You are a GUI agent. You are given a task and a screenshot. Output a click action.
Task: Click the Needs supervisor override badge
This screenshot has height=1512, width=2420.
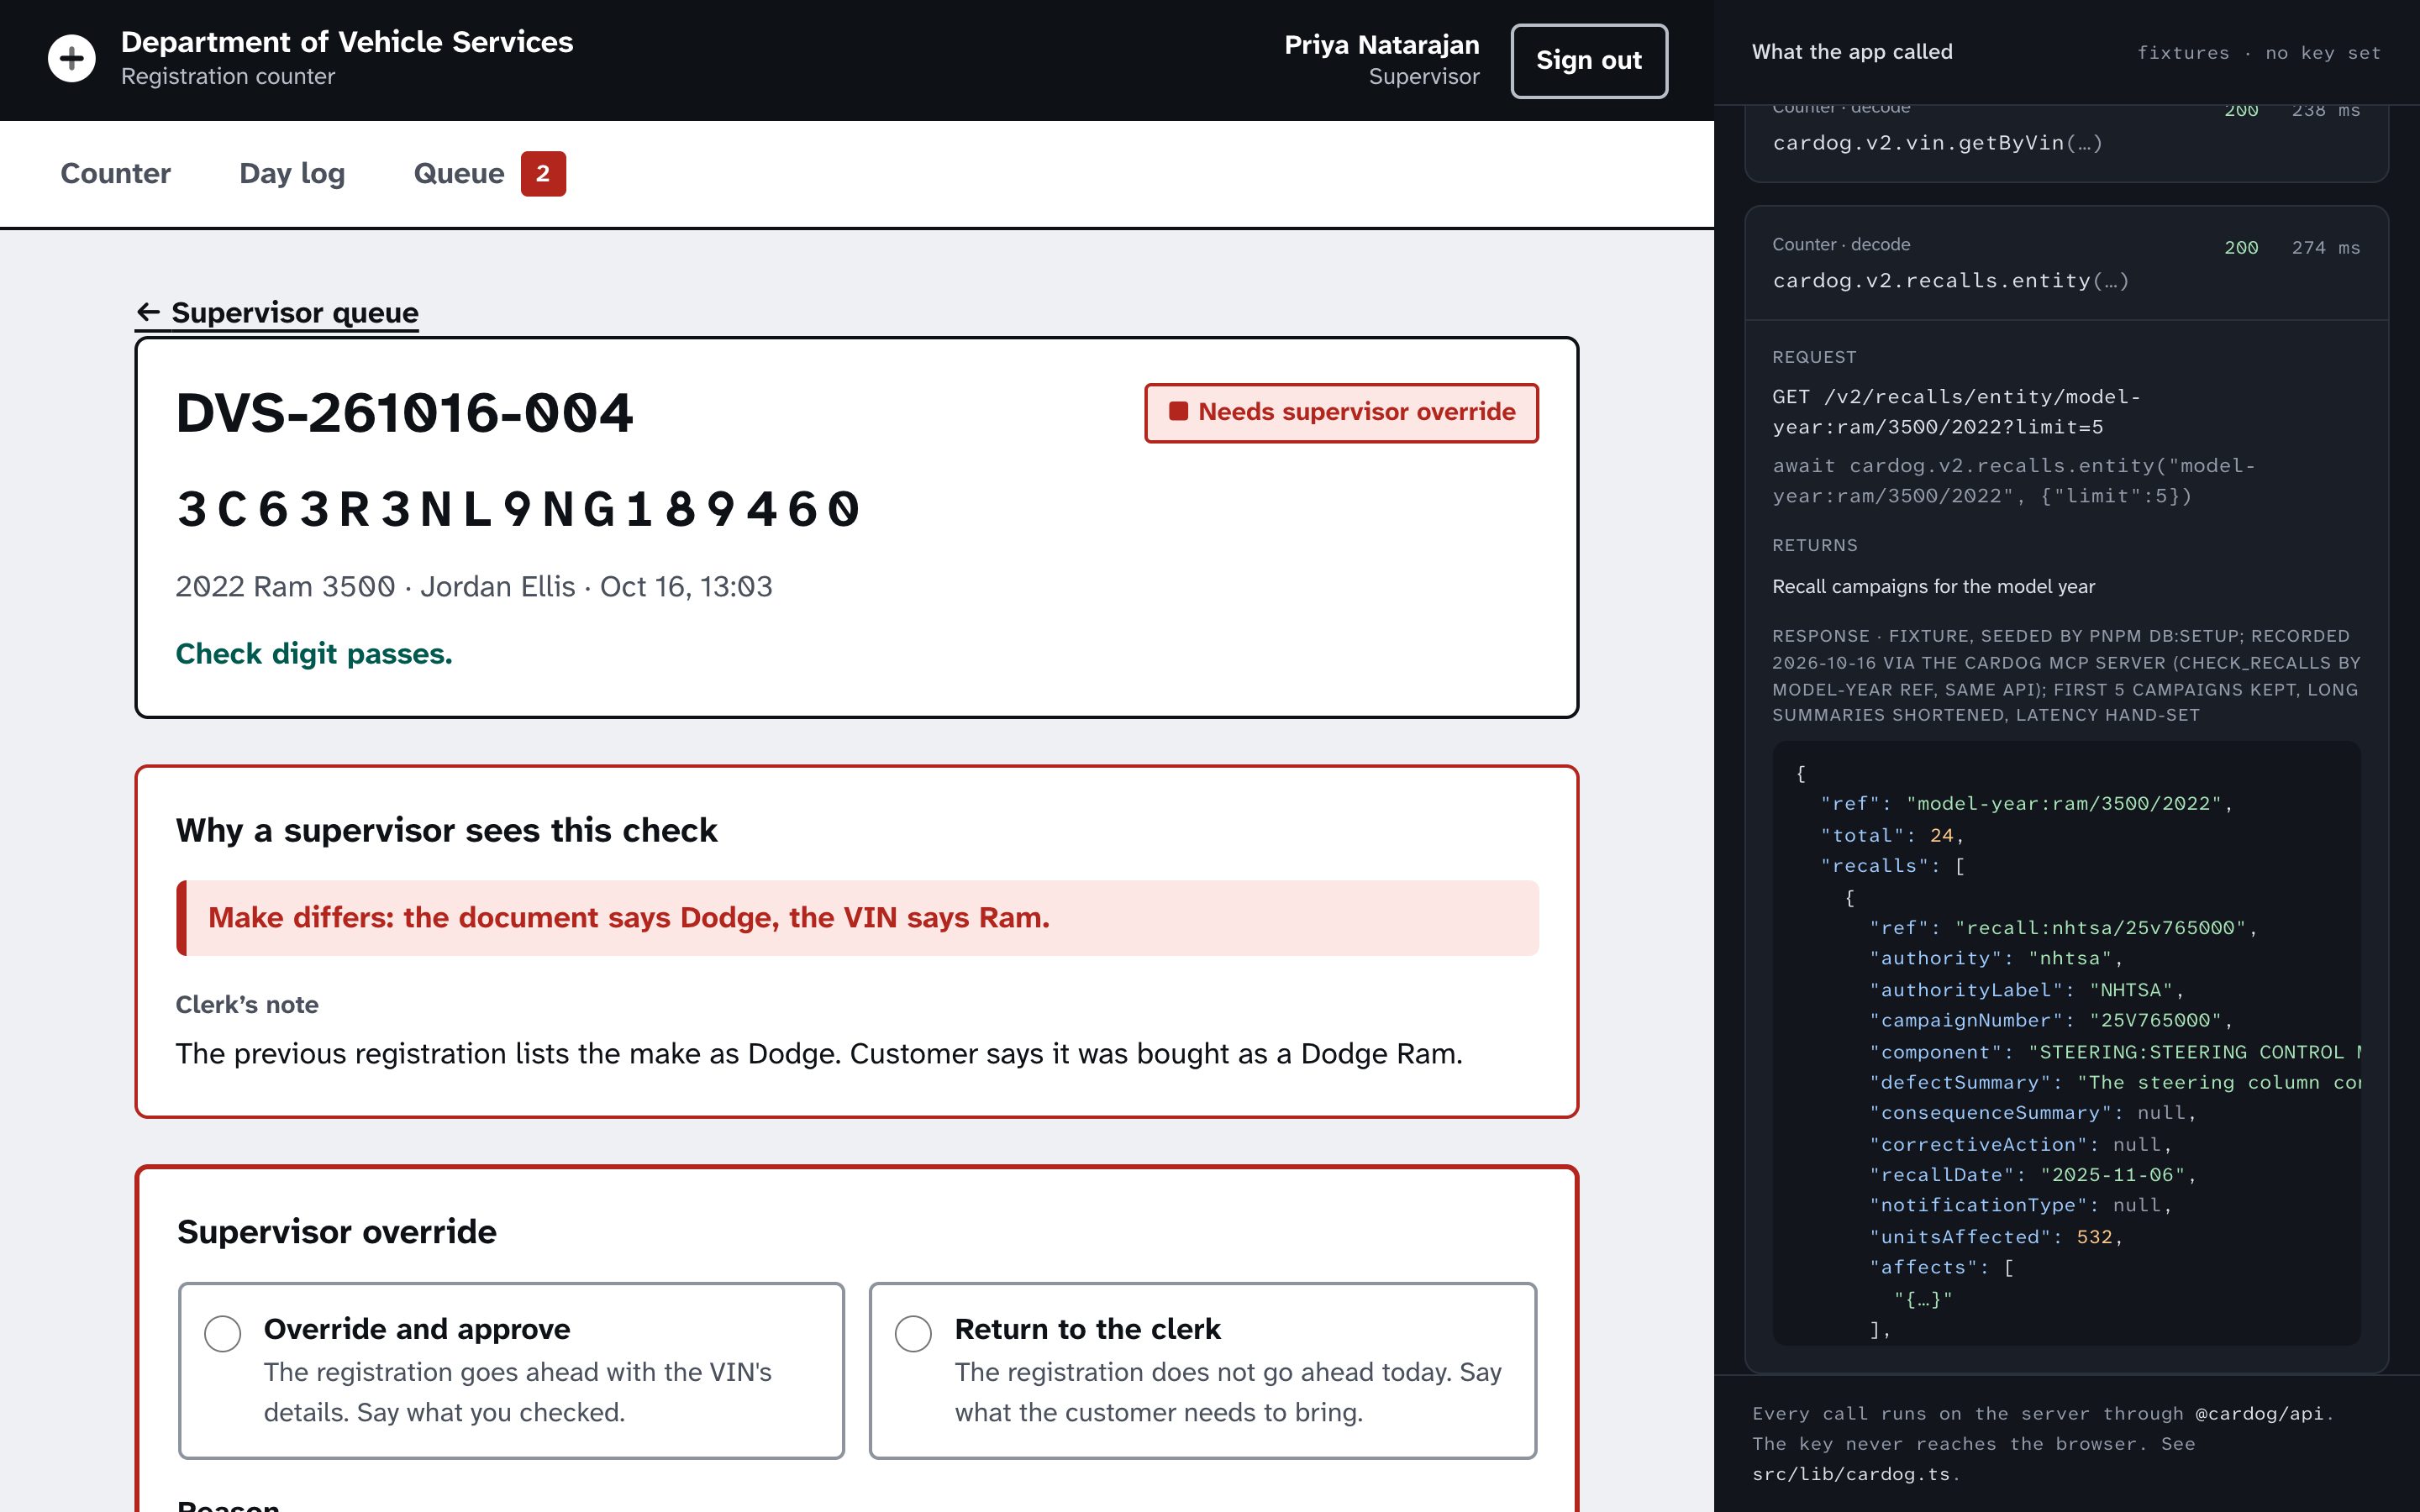click(x=1341, y=412)
